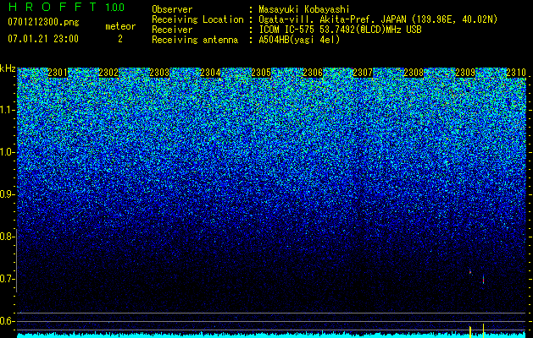Click the taller meteor echo below 0.7 kHz
This screenshot has width=533, height=338.
(483, 280)
